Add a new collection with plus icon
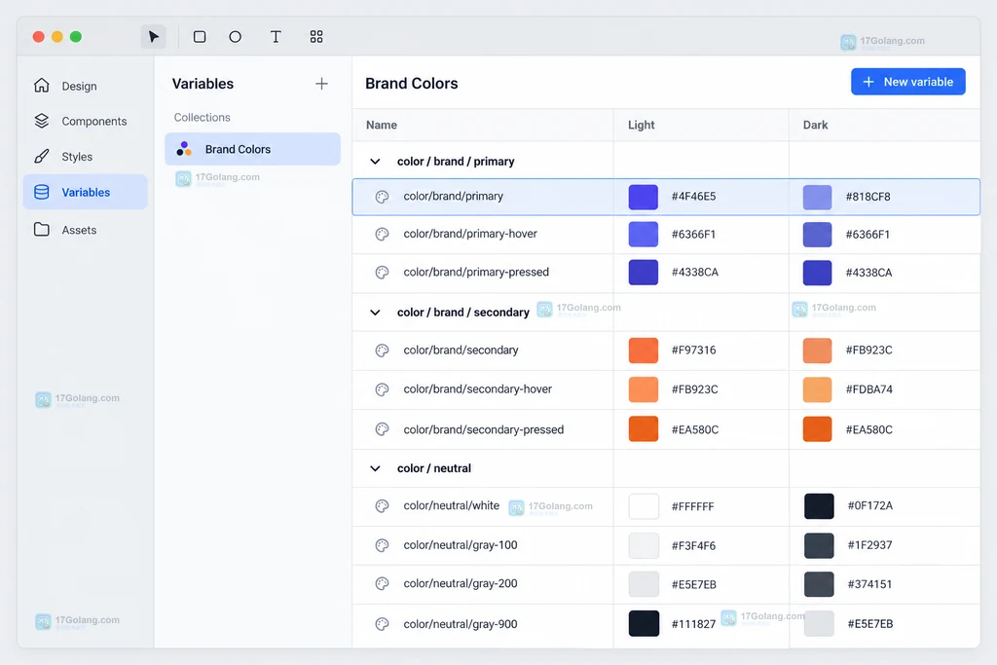Screen dimensions: 997x665 pyautogui.click(x=321, y=84)
